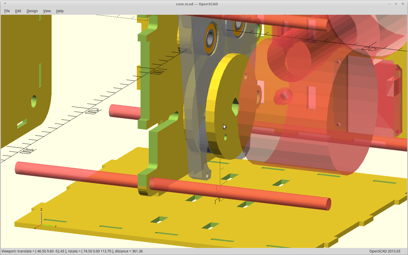This screenshot has height=255, width=408.
Task: Click the small lower hole on yellow disc
Action: pyautogui.click(x=226, y=138)
